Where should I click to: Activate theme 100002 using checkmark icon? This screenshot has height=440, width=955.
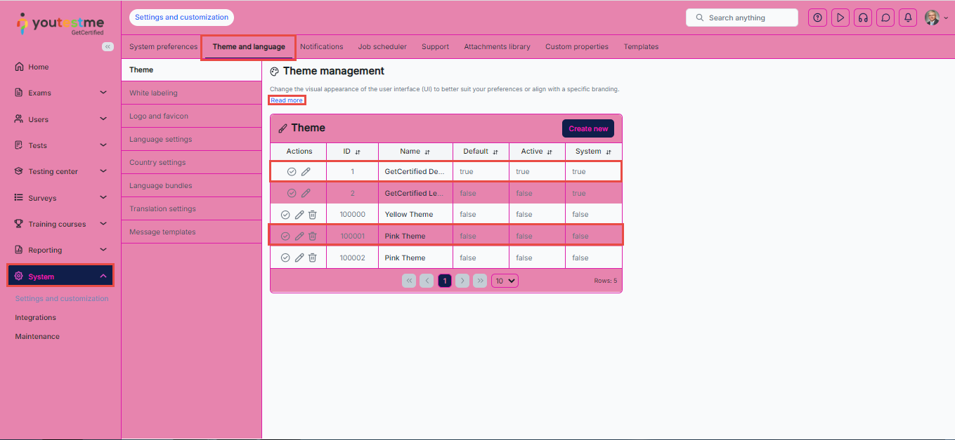[285, 258]
